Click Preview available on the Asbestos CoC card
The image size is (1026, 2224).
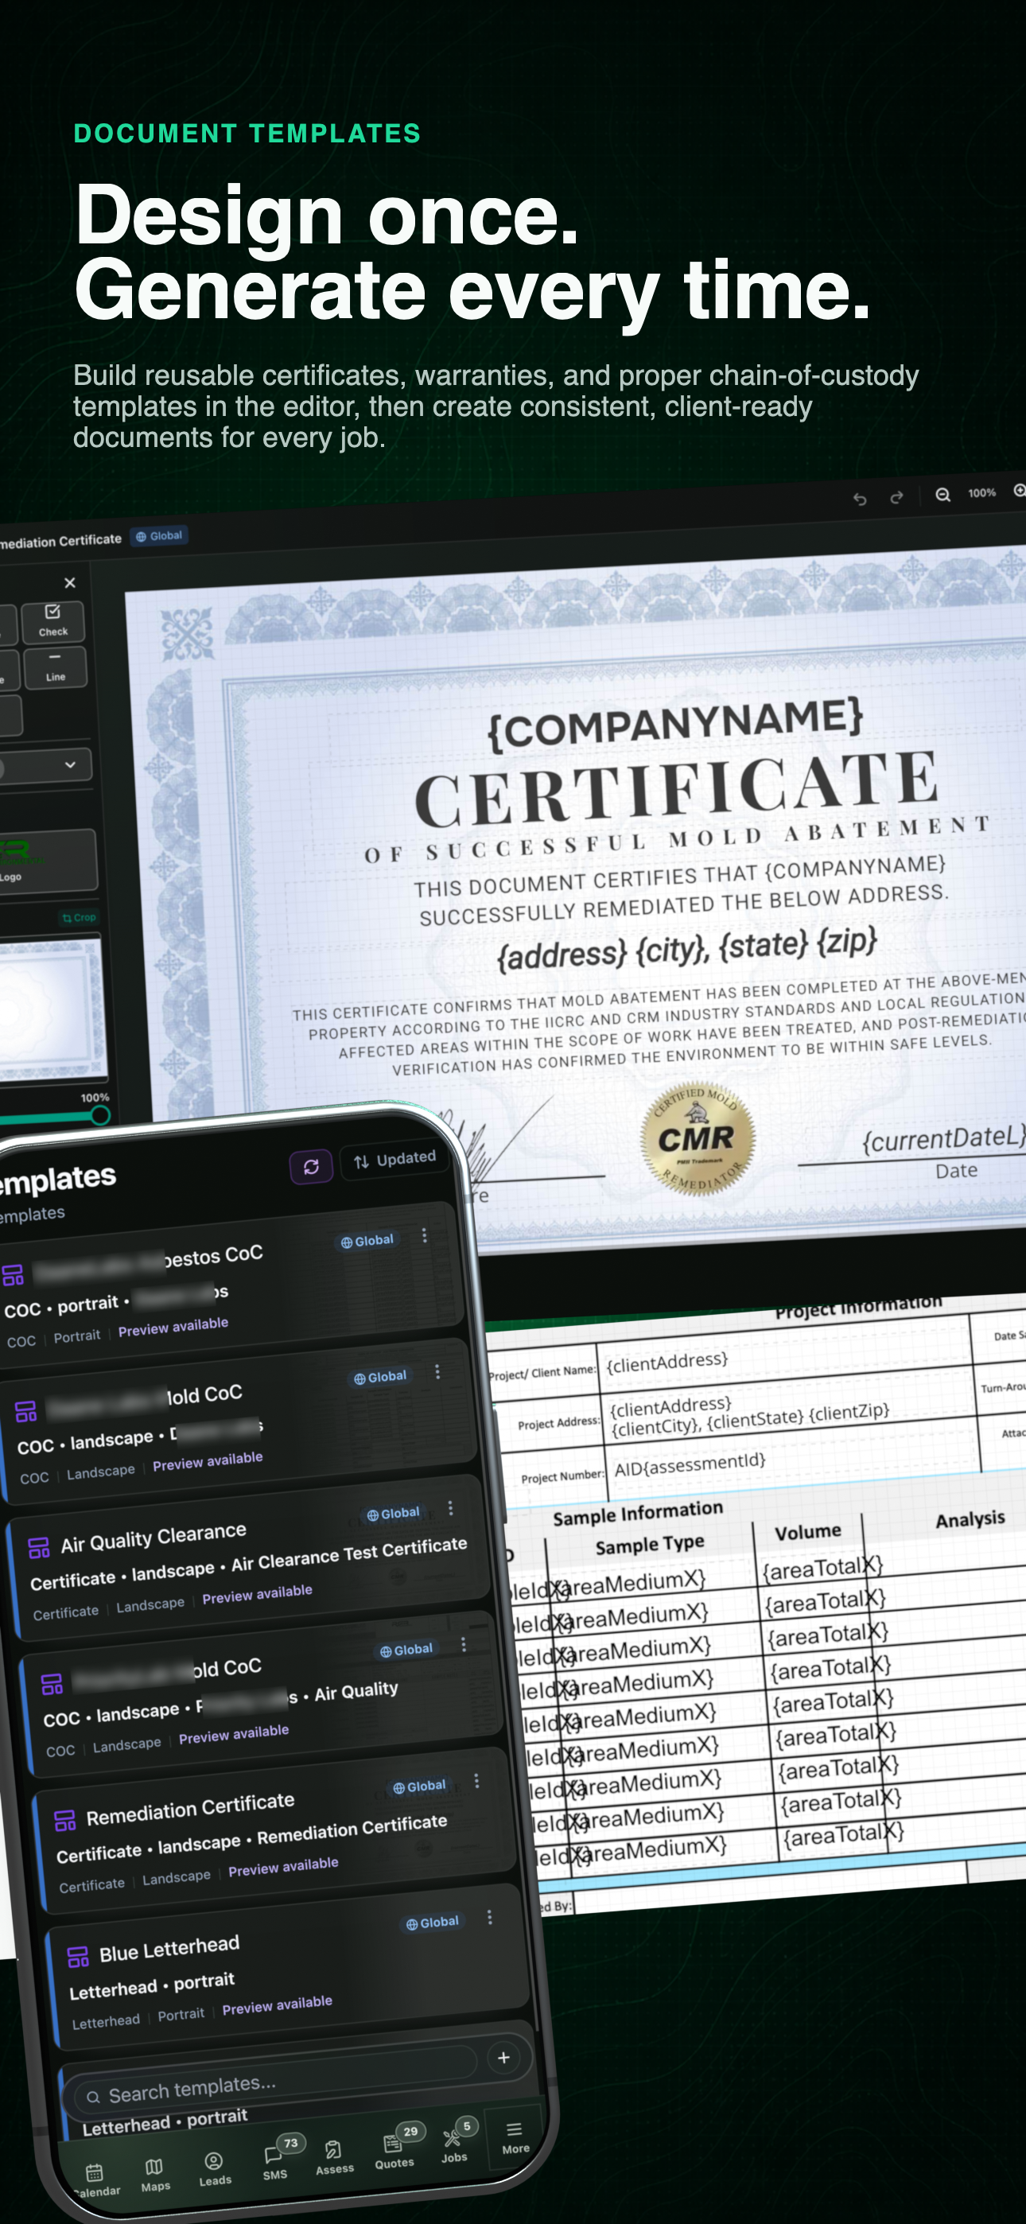(173, 1327)
